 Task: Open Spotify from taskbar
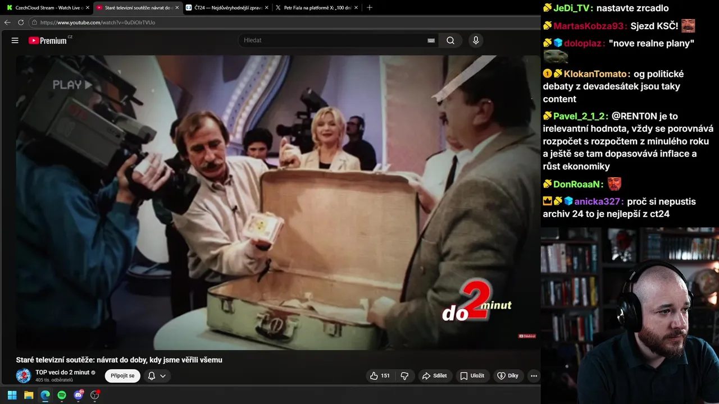pyautogui.click(x=62, y=395)
